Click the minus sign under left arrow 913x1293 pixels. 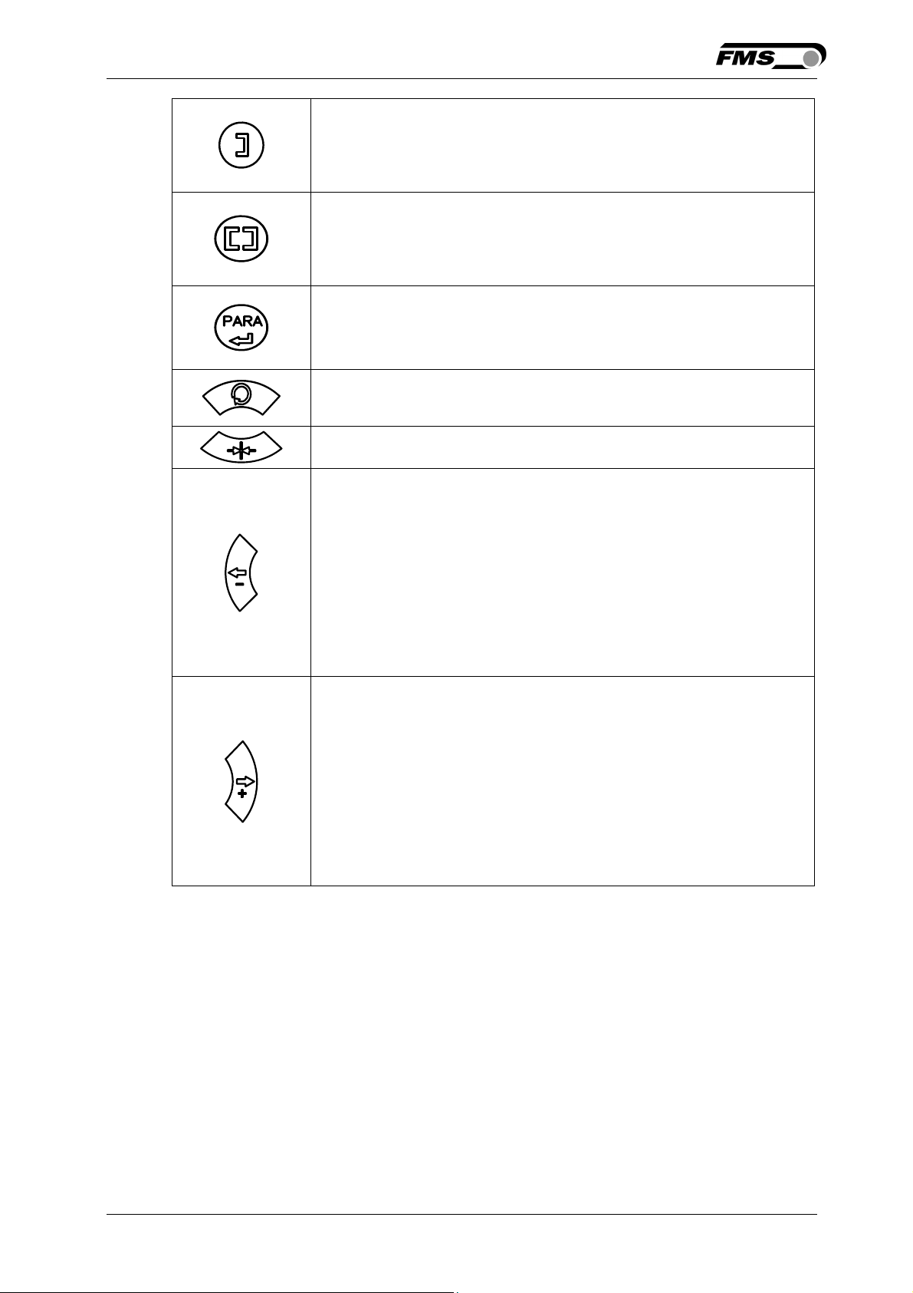[x=240, y=584]
